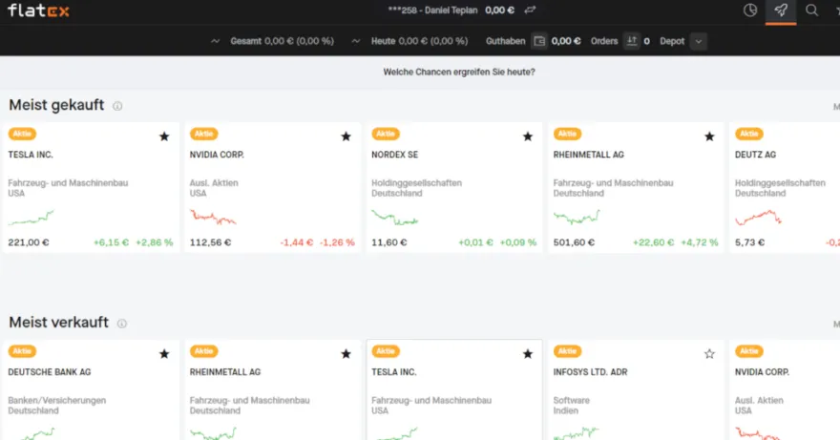Click Nordex change +0,09 %
The image size is (840, 440).
518,242
